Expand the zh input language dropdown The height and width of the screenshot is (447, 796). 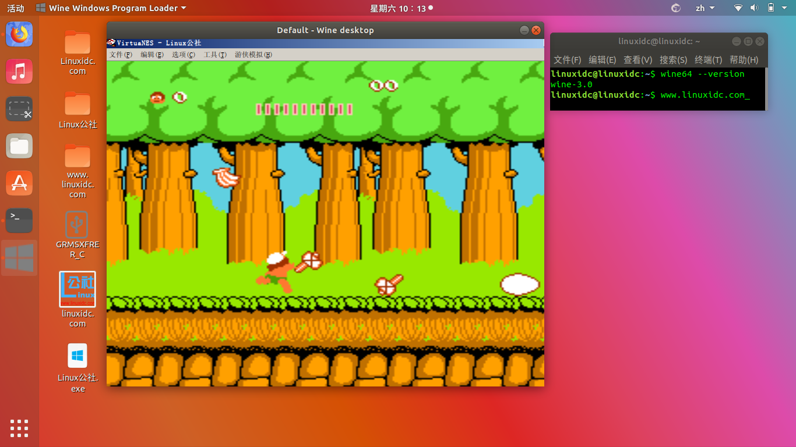pos(706,8)
